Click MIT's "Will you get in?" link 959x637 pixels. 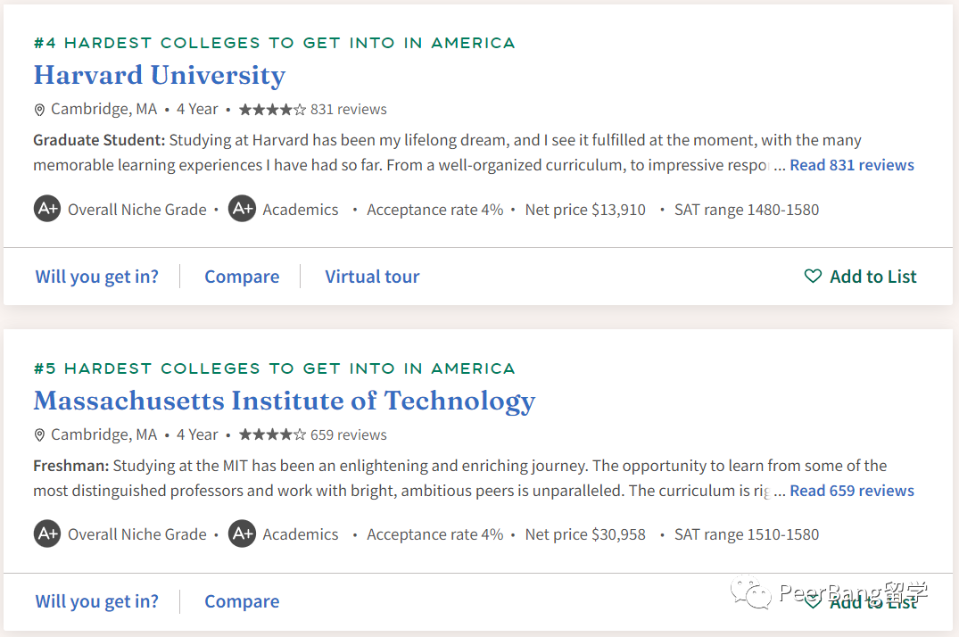click(97, 601)
